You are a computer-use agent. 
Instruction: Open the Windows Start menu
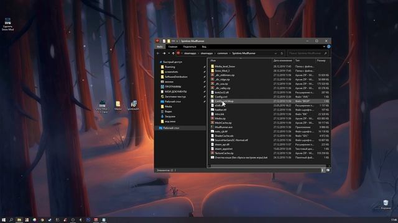tap(4, 220)
